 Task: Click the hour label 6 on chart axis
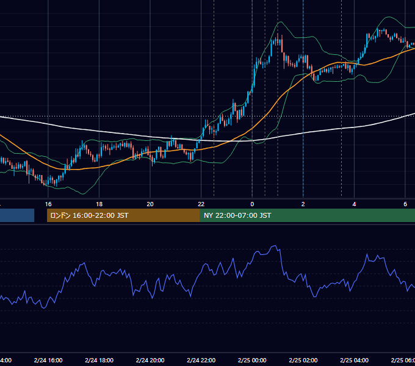(405, 204)
